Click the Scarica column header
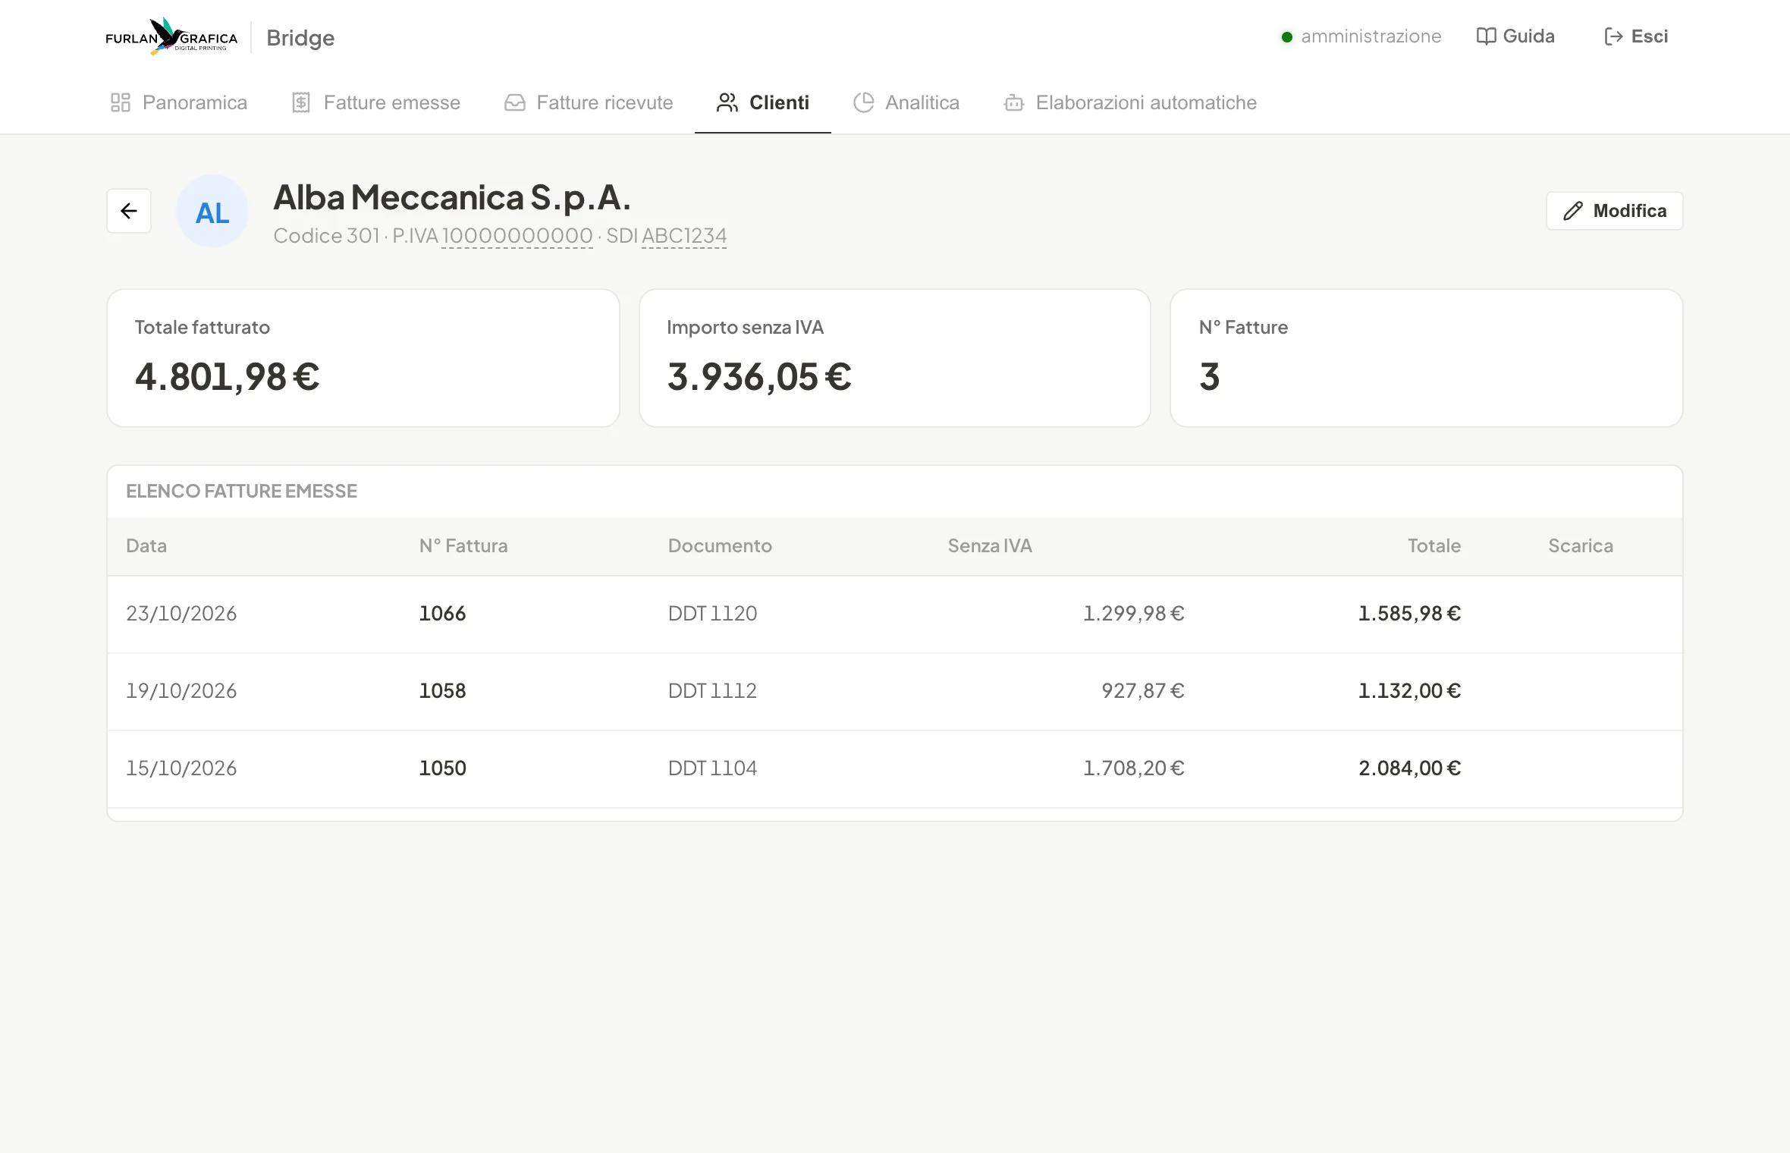Viewport: 1790px width, 1153px height. click(1581, 546)
